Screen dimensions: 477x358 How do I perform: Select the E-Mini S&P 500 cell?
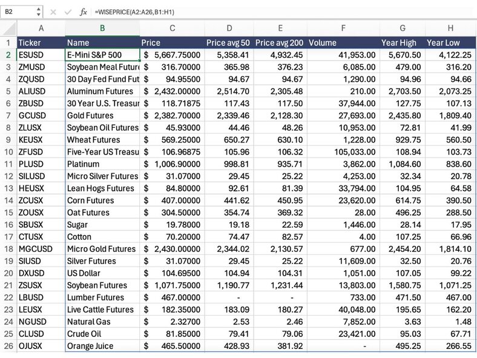pyautogui.click(x=102, y=55)
